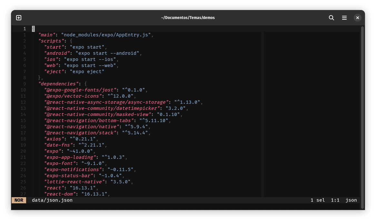This screenshot has width=376, height=222.
Task: Click the "eject" key
Action: tap(54, 72)
